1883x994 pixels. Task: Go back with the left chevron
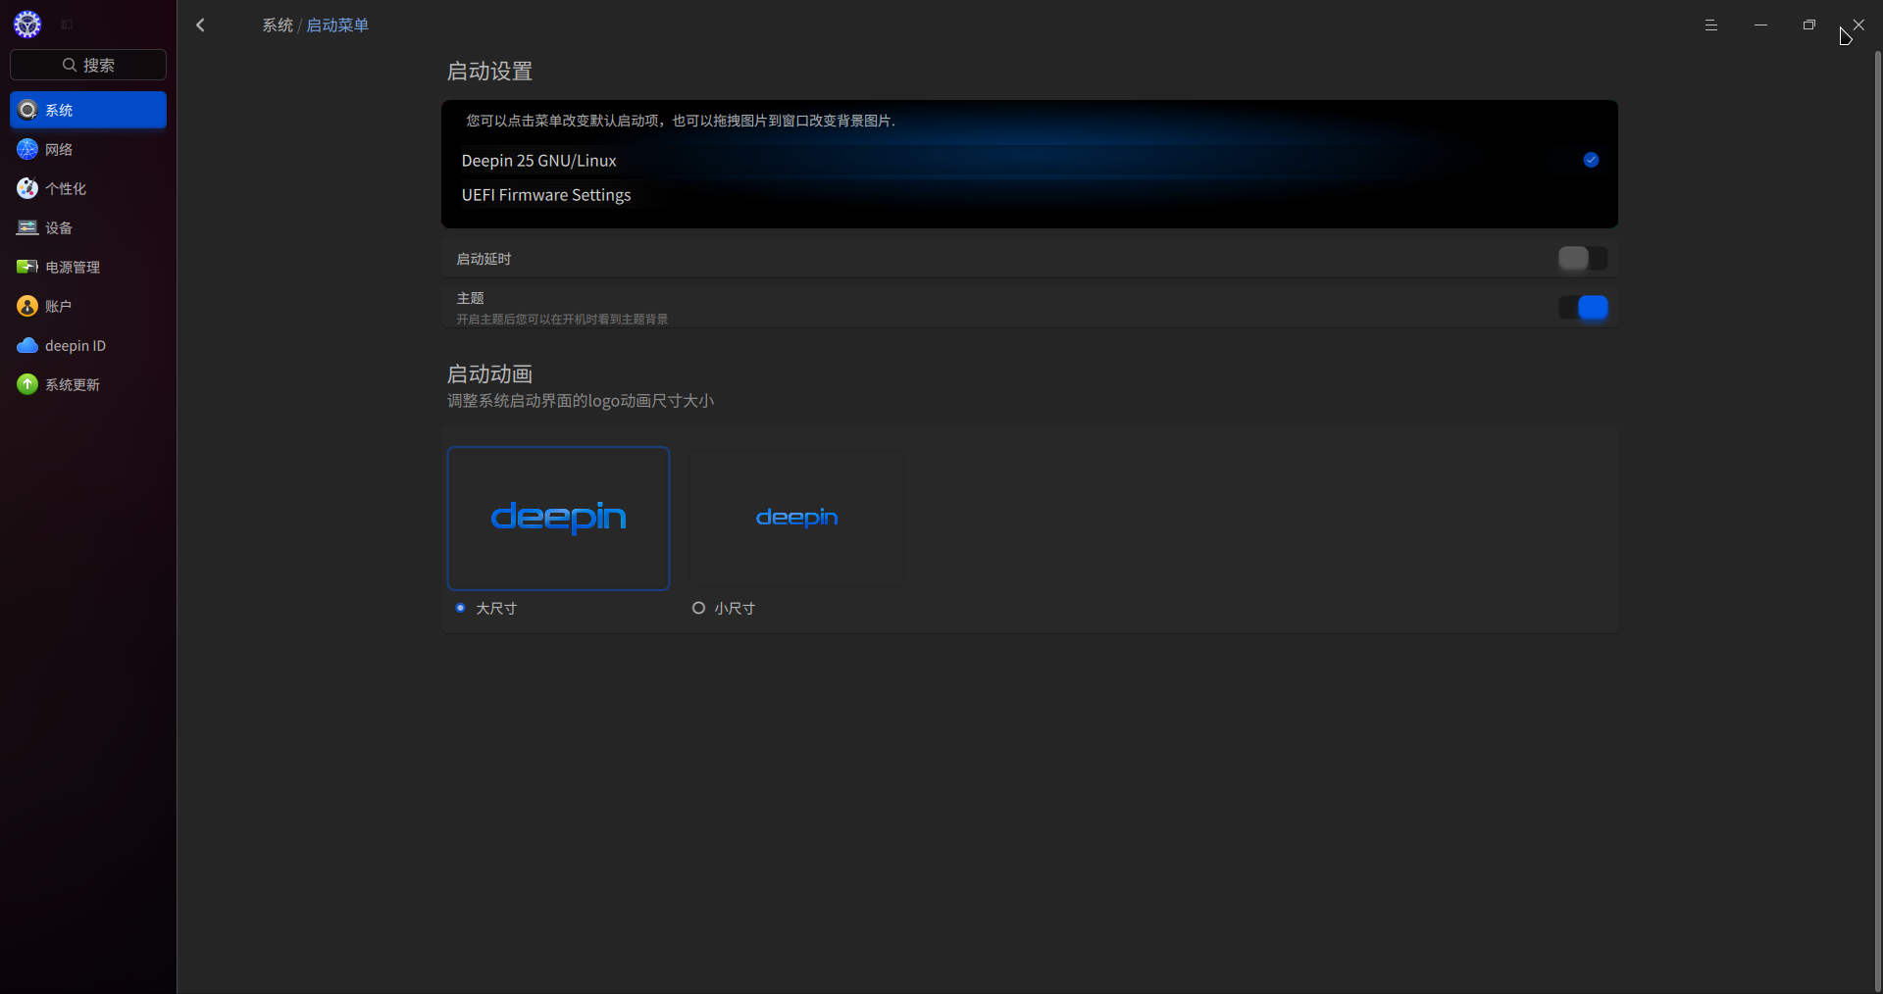coord(200,25)
